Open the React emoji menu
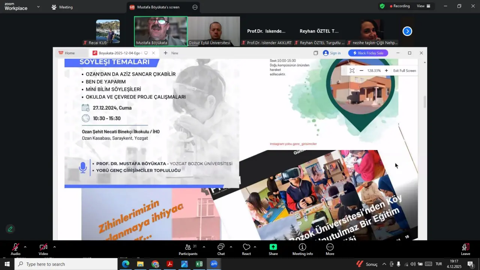The width and height of the screenshot is (480, 270). [246, 249]
